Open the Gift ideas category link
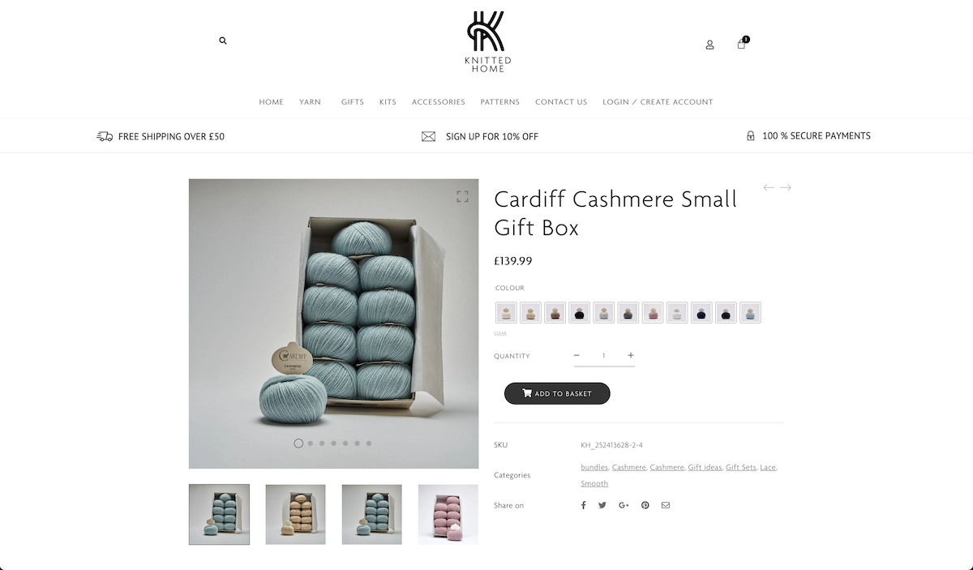Viewport: 973px width, 570px height. 705,467
